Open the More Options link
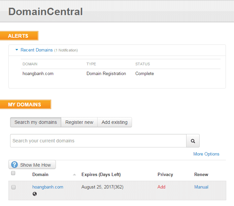The width and height of the screenshot is (234, 206). [x=206, y=154]
